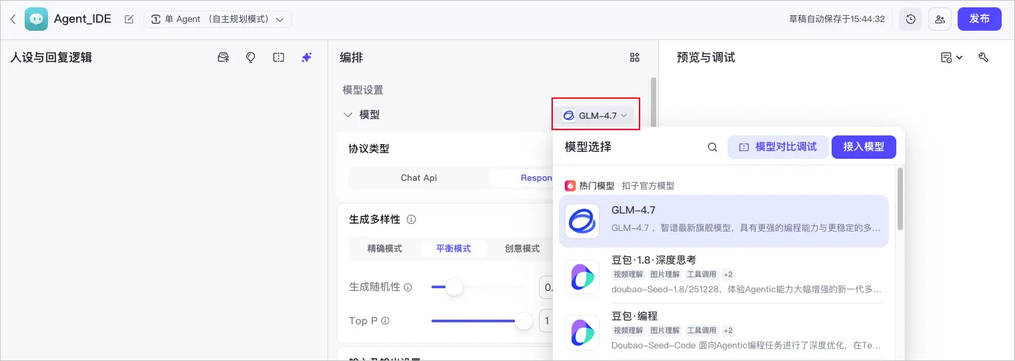This screenshot has height=361, width=1015.
Task: Click the info icon next to Top P
Action: (x=385, y=321)
